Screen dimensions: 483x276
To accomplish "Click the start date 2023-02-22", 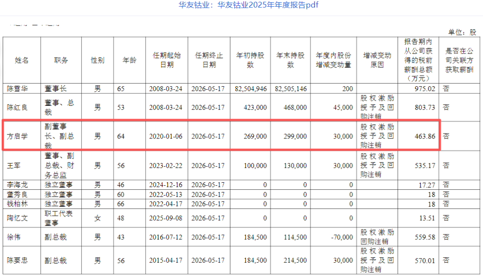I will (x=166, y=166).
